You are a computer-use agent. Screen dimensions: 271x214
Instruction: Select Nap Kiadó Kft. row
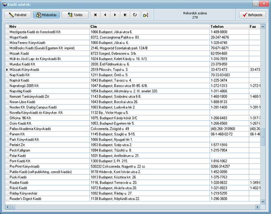(x=133, y=75)
